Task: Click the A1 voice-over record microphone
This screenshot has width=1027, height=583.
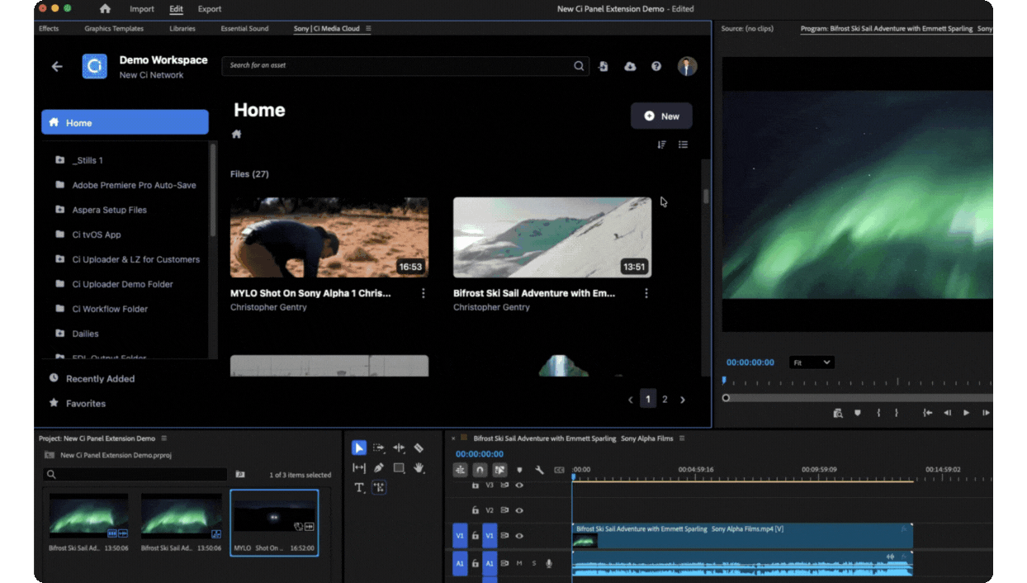Action: (549, 563)
